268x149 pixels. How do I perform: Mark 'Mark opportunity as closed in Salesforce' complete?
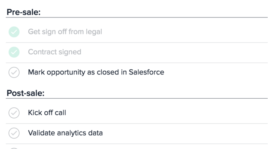(14, 72)
